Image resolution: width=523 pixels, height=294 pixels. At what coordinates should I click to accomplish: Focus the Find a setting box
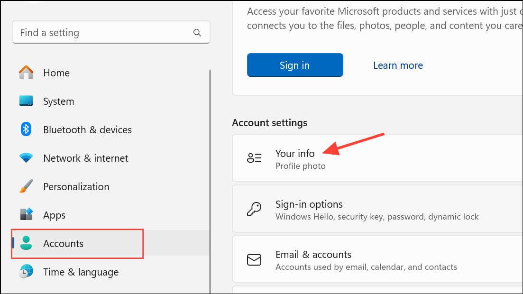(111, 32)
